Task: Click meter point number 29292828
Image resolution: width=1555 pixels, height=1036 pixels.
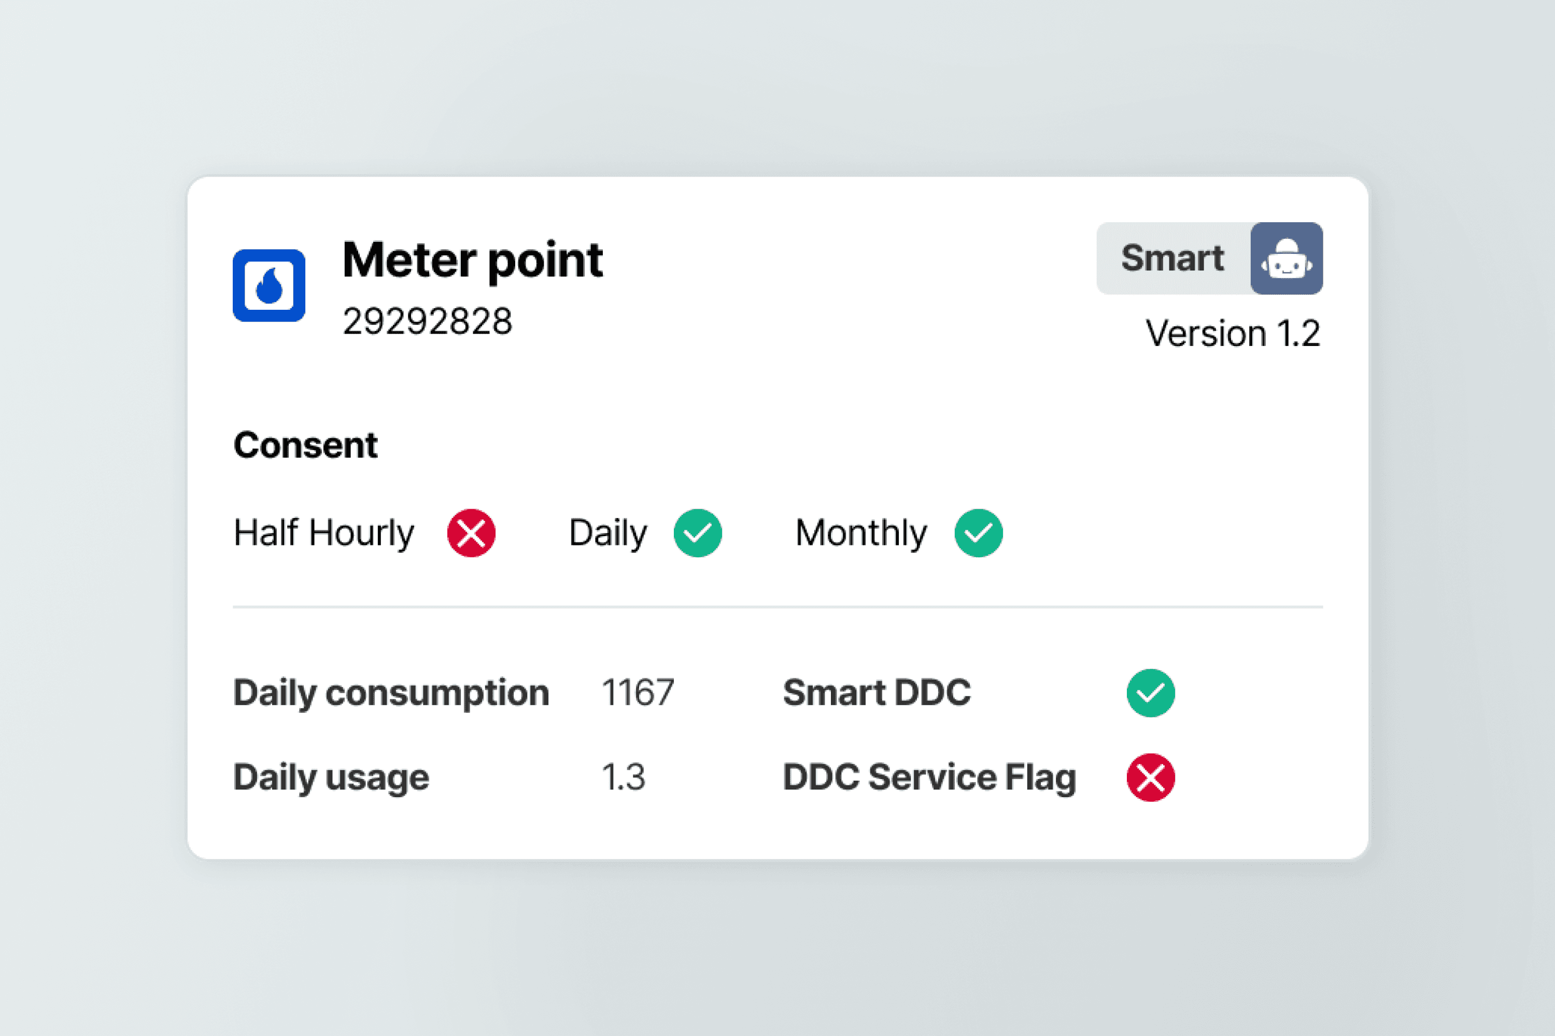Action: (427, 322)
